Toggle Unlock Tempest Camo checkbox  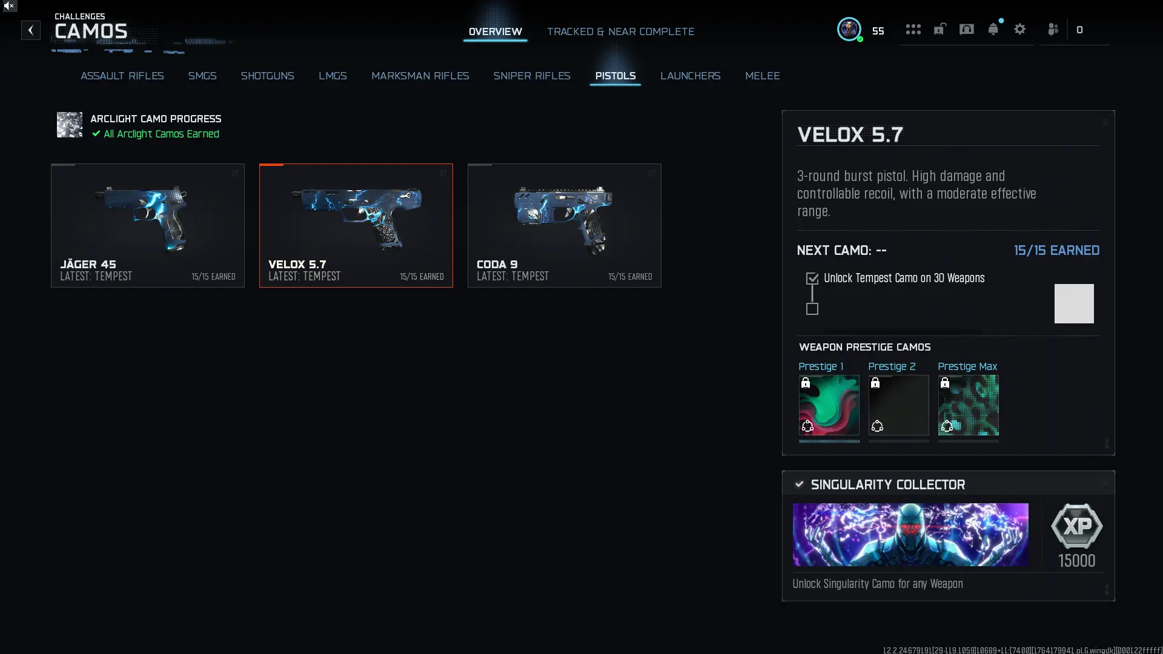(x=812, y=279)
